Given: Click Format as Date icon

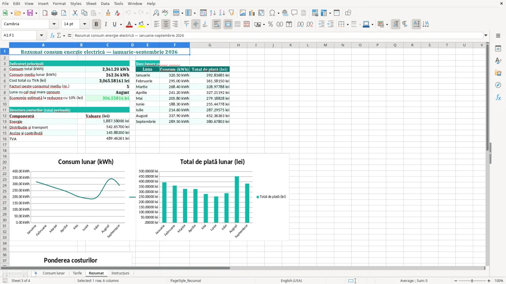Looking at the screenshot, I should coord(289,24).
